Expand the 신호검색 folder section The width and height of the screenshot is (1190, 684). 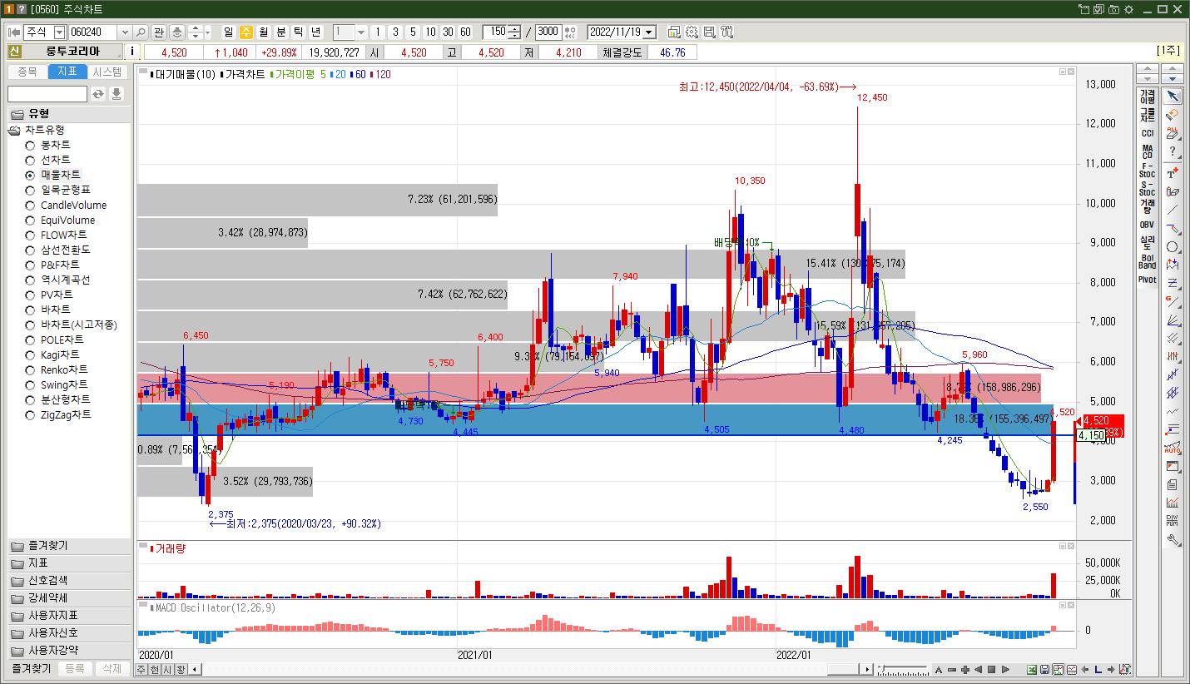pyautogui.click(x=69, y=581)
